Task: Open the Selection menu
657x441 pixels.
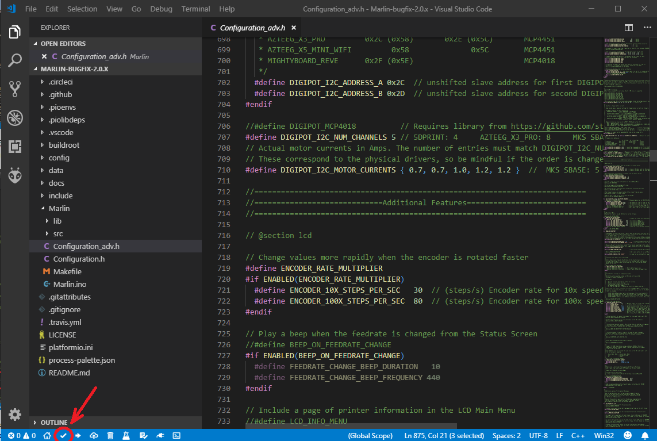Action: [x=82, y=9]
